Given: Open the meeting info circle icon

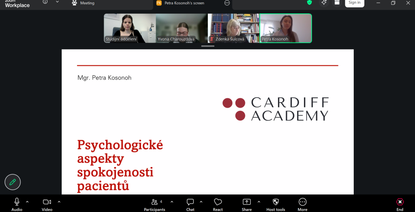Looking at the screenshot, I should click(45, 2).
